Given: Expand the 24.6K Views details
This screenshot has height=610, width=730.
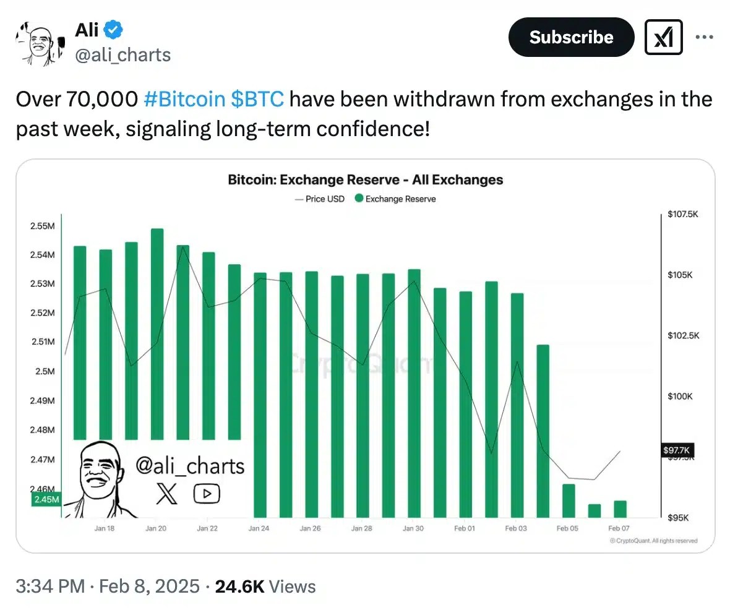Looking at the screenshot, I should pyautogui.click(x=265, y=586).
